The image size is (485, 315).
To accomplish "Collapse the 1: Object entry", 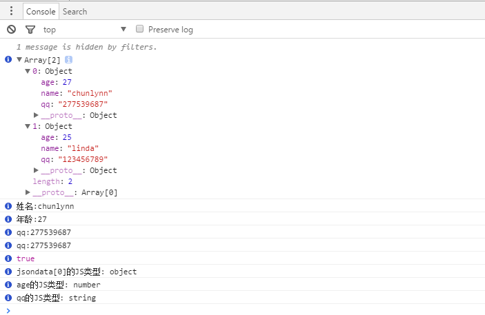I will [28, 126].
